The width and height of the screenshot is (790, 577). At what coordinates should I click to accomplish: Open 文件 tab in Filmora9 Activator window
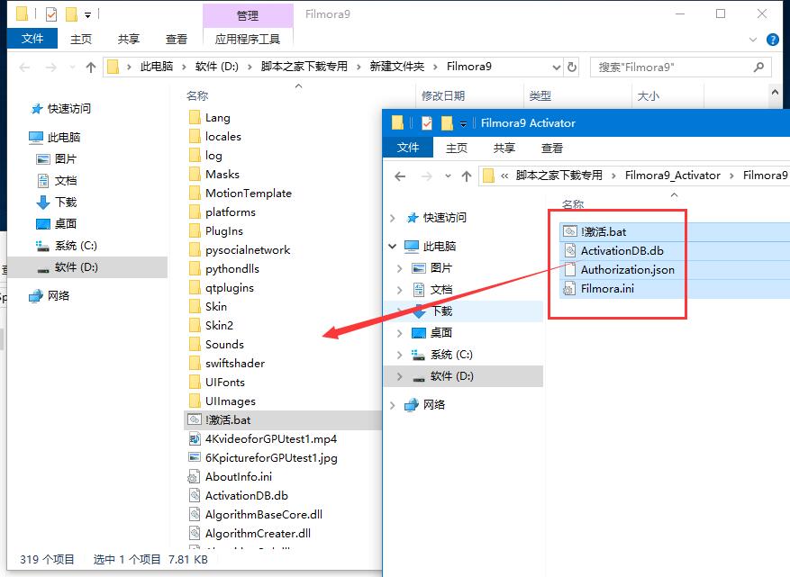(x=407, y=148)
